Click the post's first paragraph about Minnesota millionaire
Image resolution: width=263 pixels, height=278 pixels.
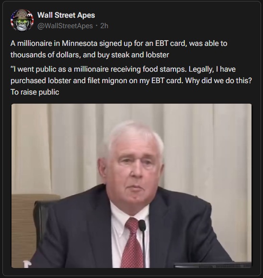click(119, 49)
